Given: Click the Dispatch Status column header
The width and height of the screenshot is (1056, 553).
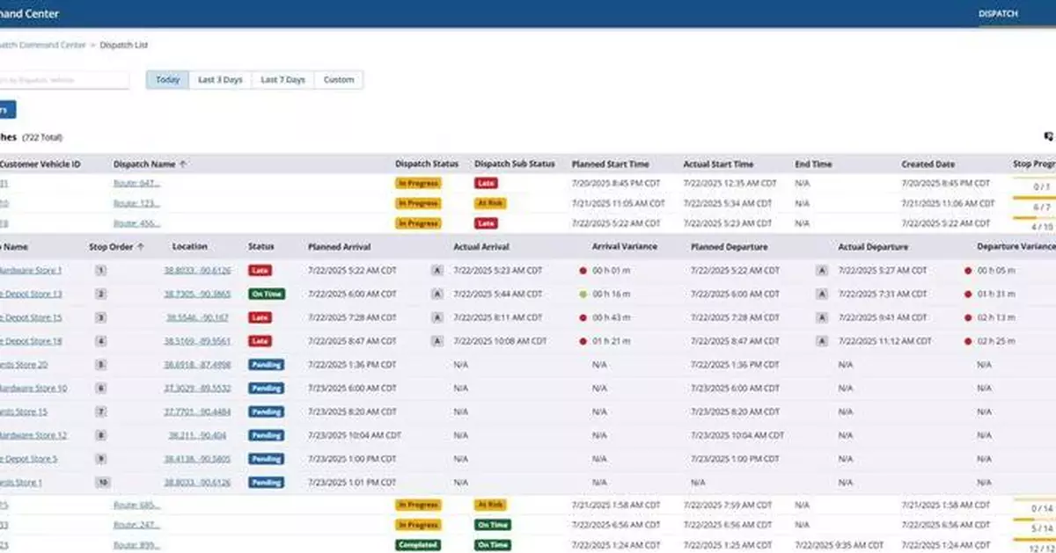Looking at the screenshot, I should pyautogui.click(x=427, y=164).
